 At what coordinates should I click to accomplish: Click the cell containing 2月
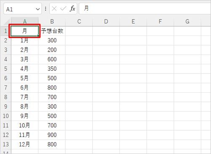[24, 50]
